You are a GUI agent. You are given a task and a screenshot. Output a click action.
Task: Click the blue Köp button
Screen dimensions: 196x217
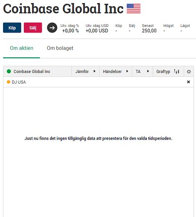12,28
